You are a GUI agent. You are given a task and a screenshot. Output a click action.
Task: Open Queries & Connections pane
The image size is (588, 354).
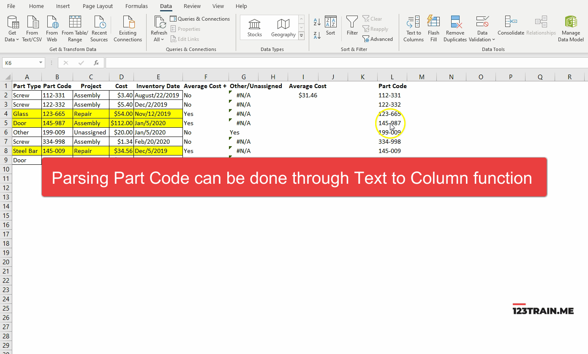[200, 19]
